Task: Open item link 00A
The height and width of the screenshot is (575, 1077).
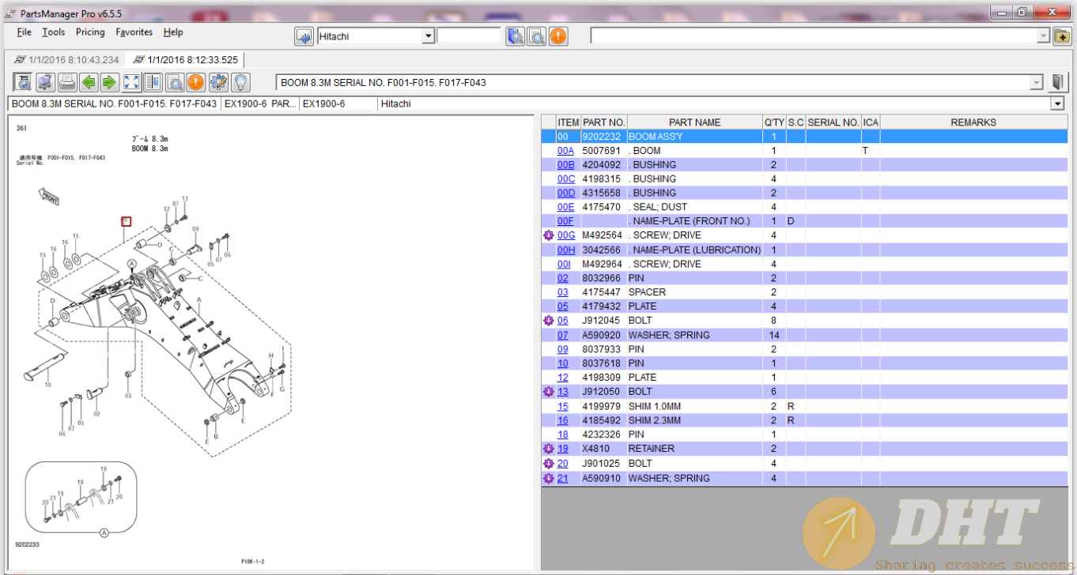Action: pos(565,151)
